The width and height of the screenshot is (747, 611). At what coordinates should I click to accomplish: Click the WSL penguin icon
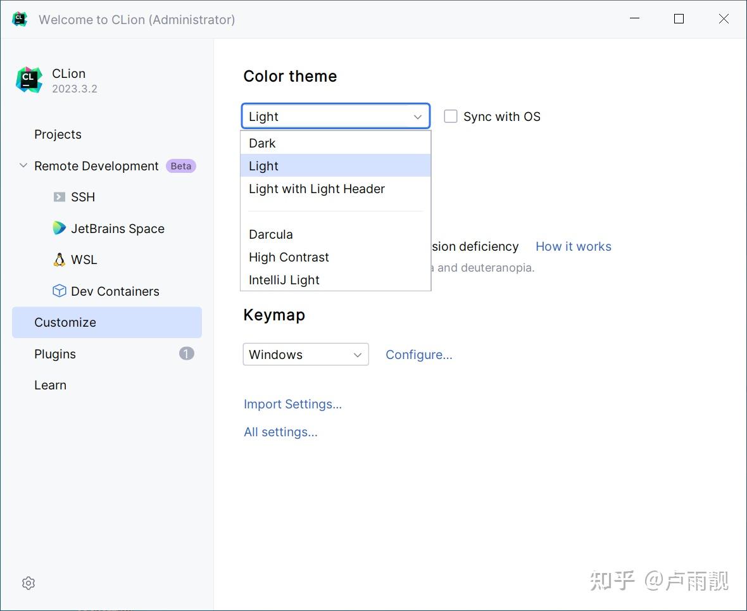point(60,260)
